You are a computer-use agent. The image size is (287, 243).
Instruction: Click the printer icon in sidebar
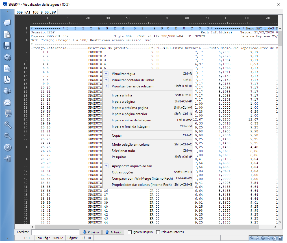[x=7, y=91]
